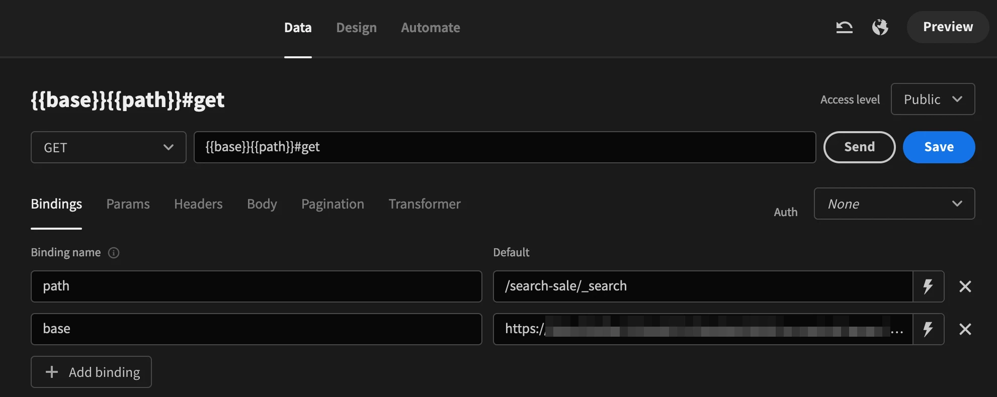Open the Headers tab
The width and height of the screenshot is (997, 397).
(198, 204)
